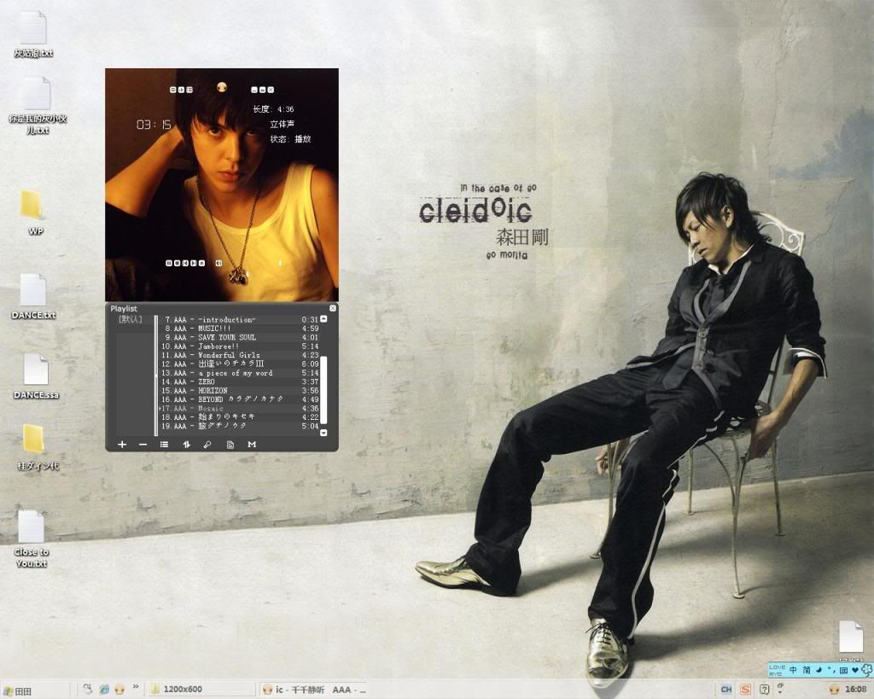This screenshot has height=699, width=874.
Task: Click the M mode icon in Playlist
Action: pyautogui.click(x=252, y=445)
